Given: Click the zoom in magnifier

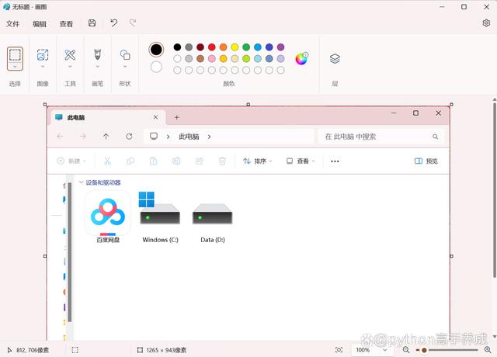Looking at the screenshot, I should (x=488, y=350).
